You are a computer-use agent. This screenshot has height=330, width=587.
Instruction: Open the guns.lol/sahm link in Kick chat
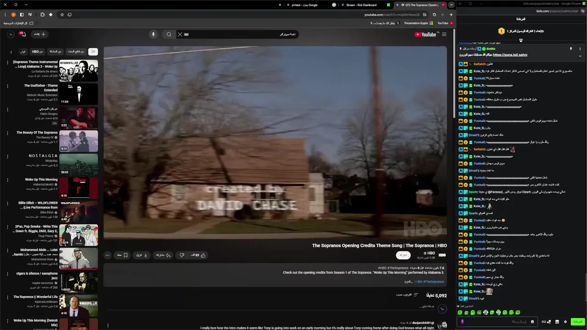(510, 55)
